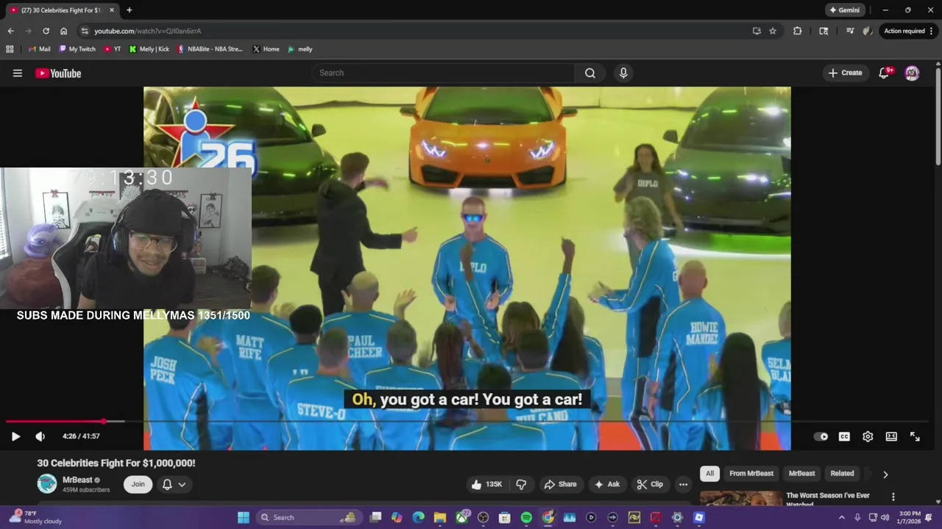Select the MrBeast filter chip

coord(801,474)
